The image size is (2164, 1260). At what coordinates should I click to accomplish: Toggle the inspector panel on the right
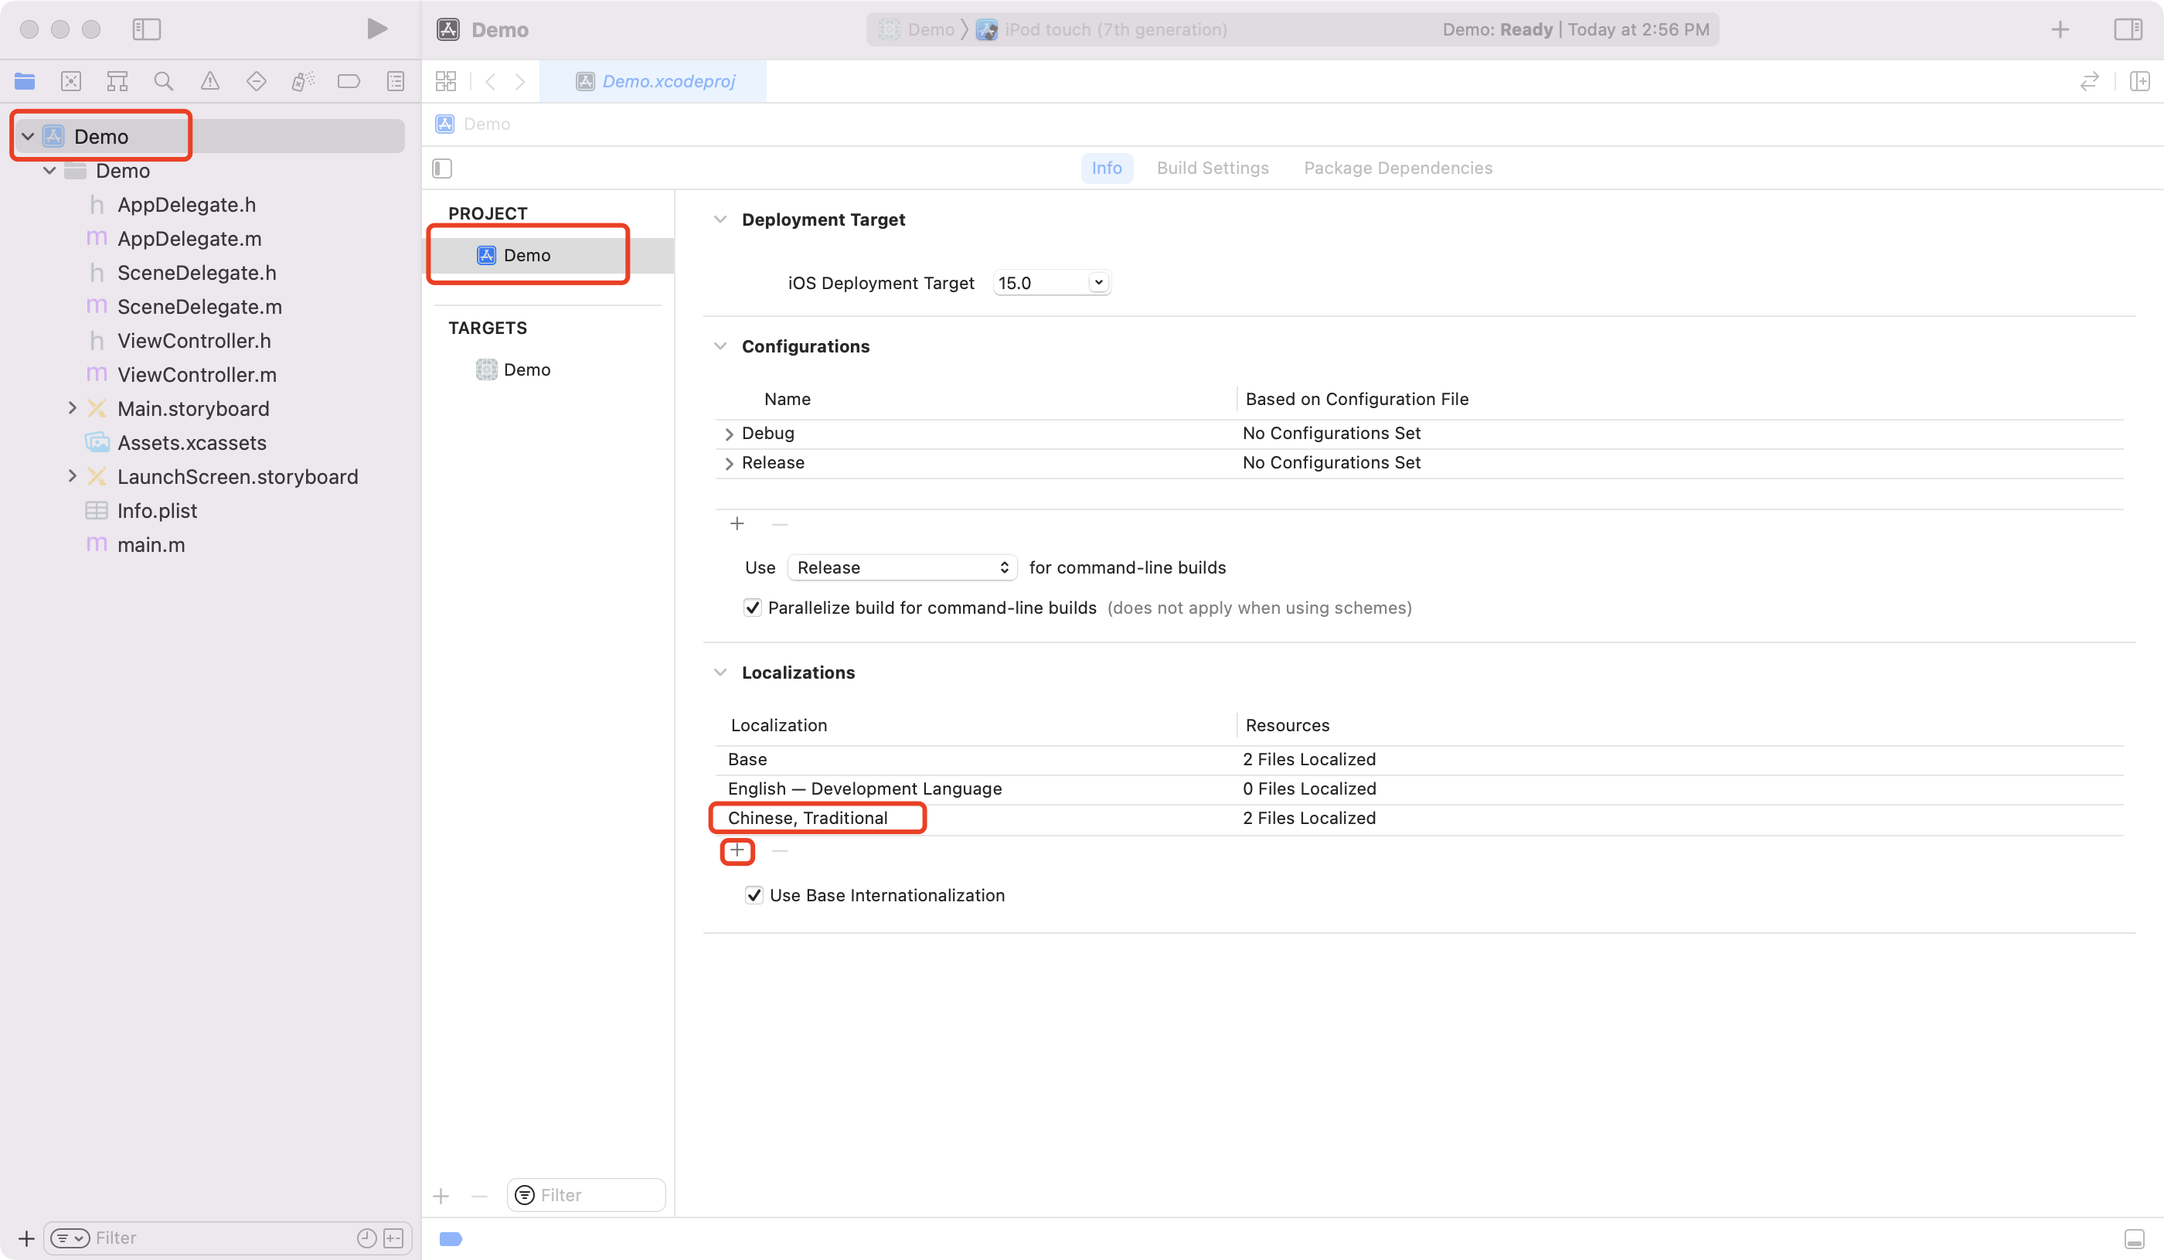[2128, 29]
